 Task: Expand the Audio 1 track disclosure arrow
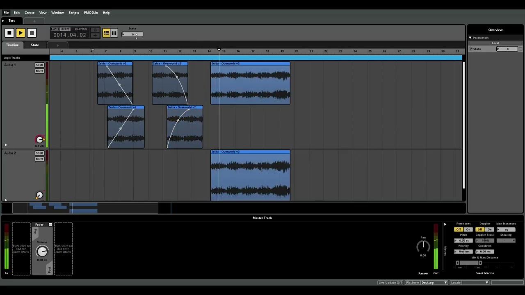(x=6, y=145)
